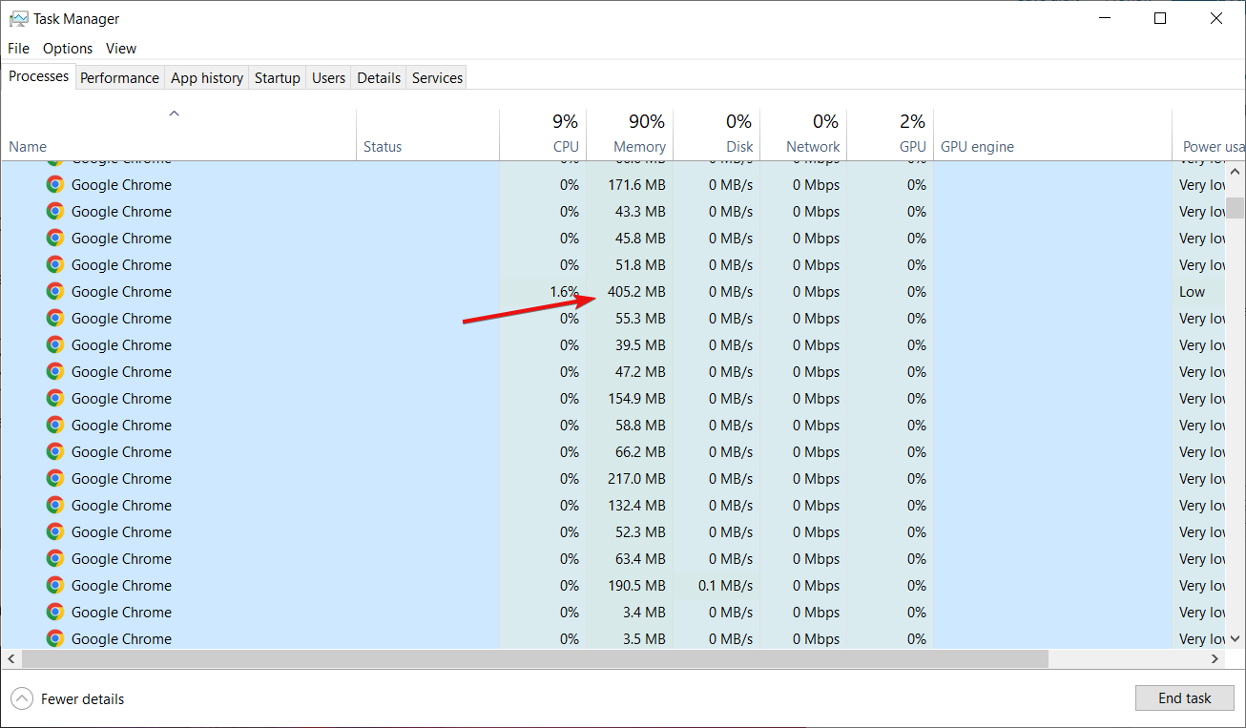The image size is (1246, 728).
Task: Open the File menu
Action: [x=18, y=49]
